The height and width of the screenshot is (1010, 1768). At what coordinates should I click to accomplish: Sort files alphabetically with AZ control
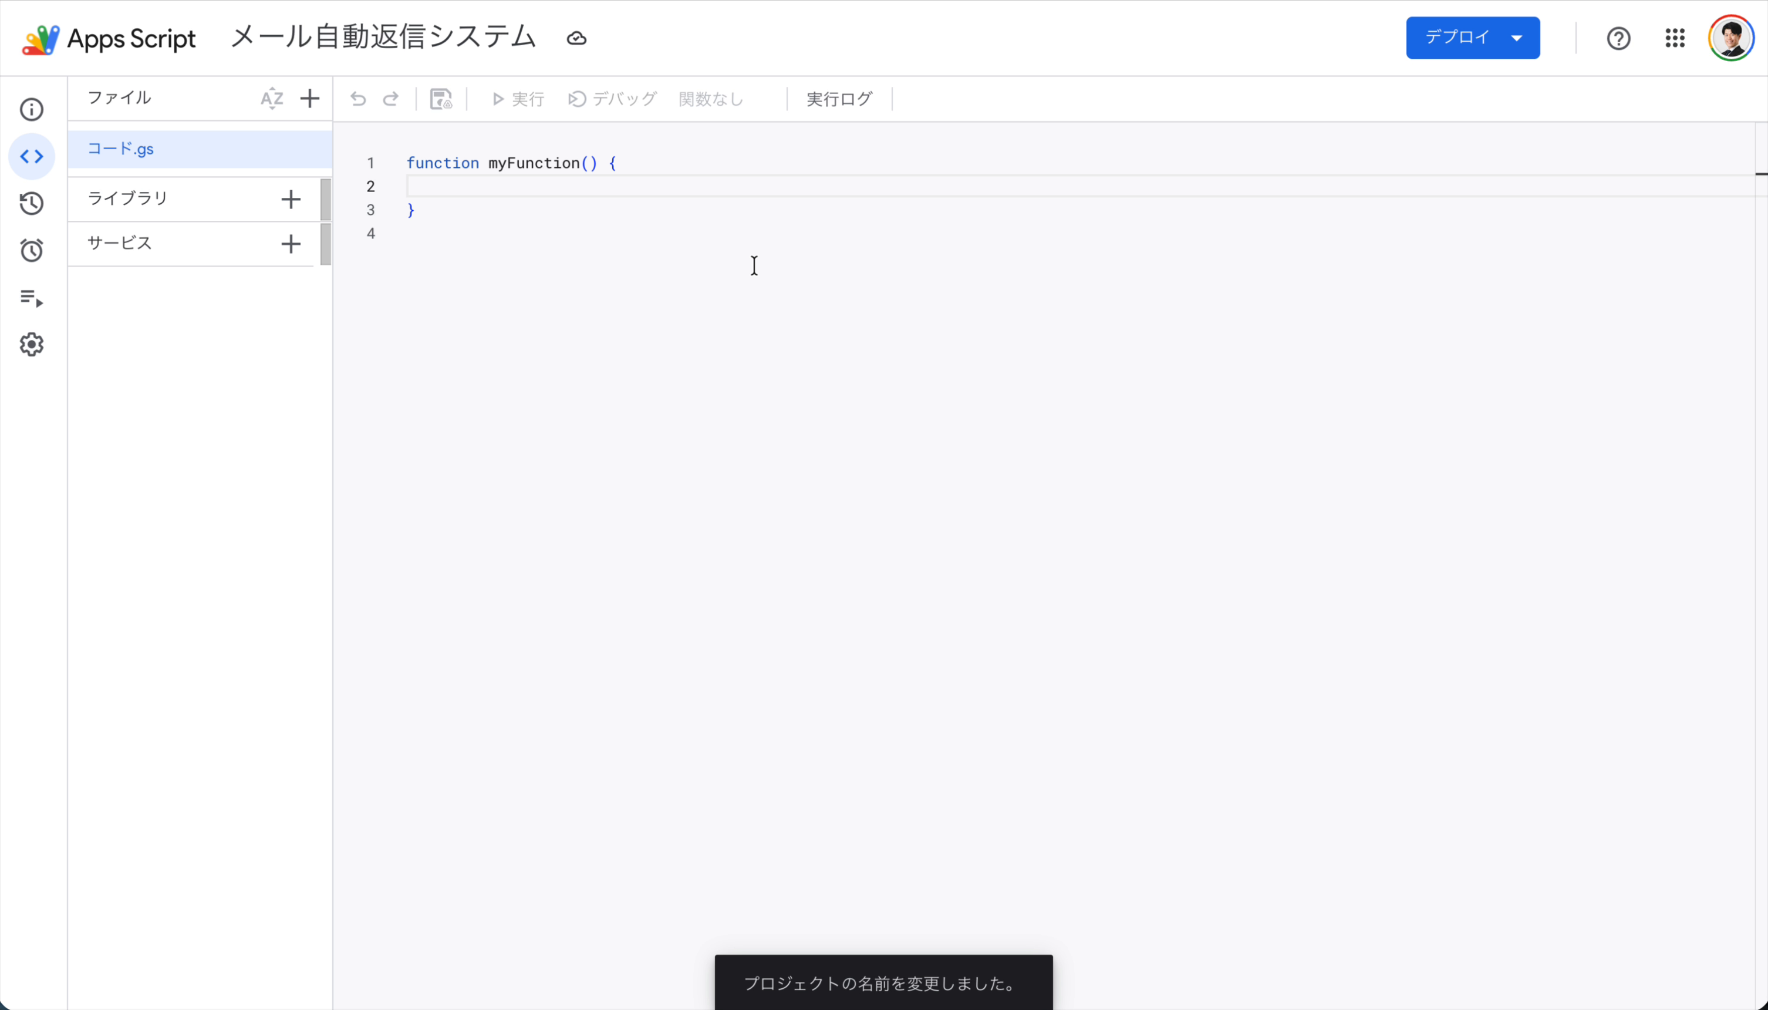click(272, 99)
